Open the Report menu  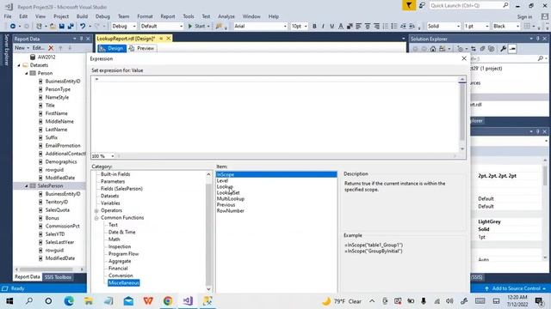click(168, 16)
